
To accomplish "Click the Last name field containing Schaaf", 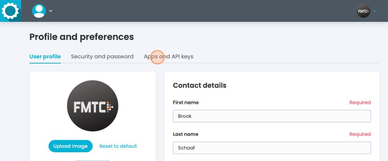I will tap(272, 148).
